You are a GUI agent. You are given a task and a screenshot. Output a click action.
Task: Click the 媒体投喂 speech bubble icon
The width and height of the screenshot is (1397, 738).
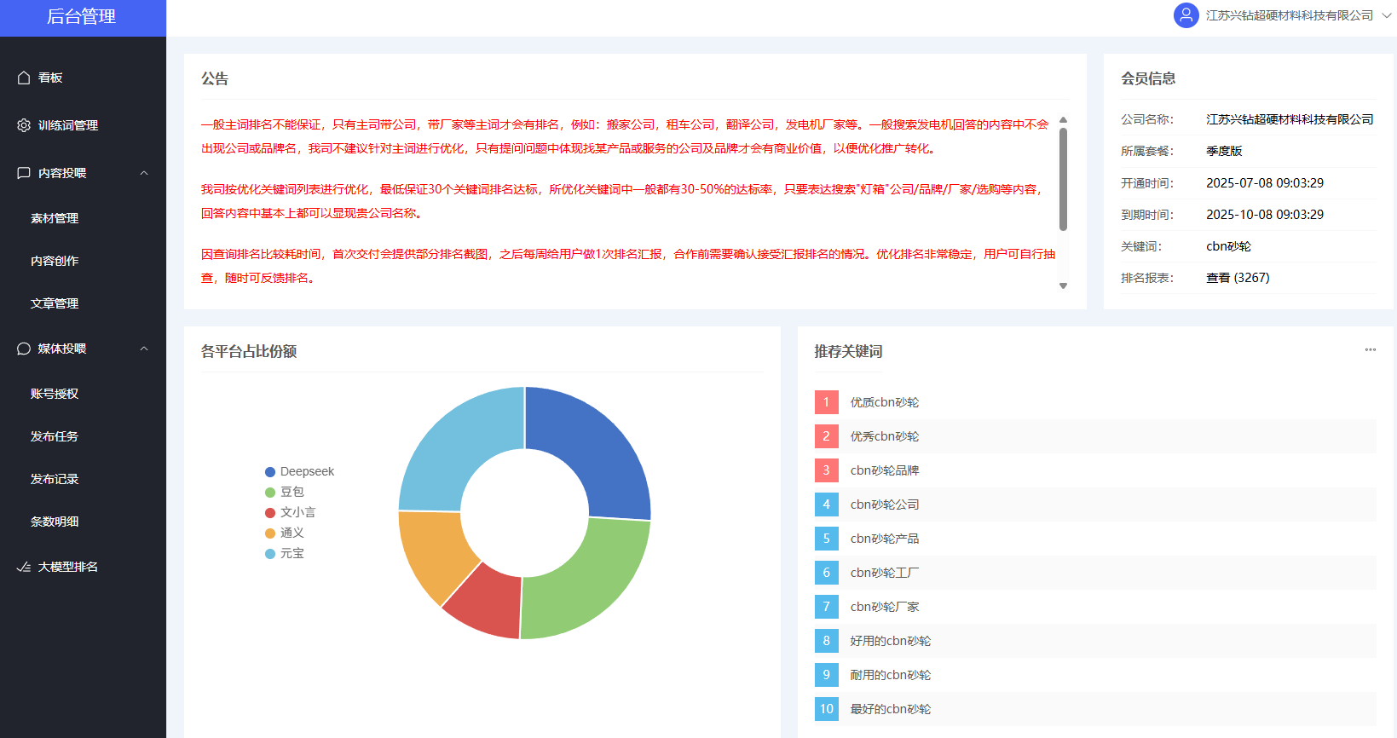(24, 349)
